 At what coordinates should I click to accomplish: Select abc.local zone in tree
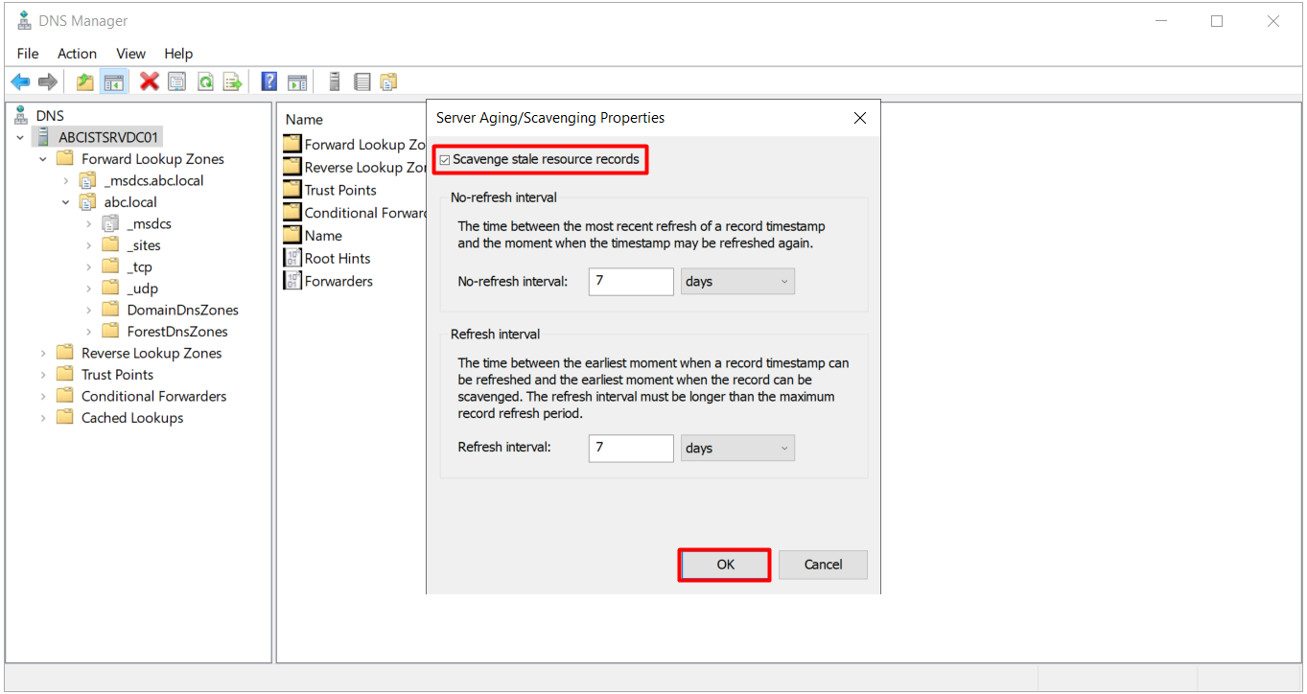[130, 202]
